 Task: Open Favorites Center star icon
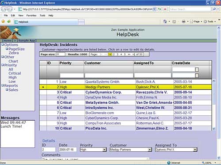3,22
